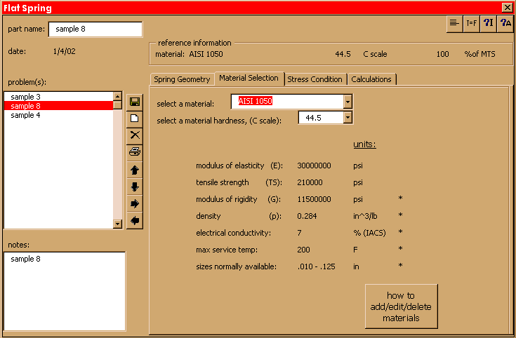Delete the problem using the X icon
Image resolution: width=516 pixels, height=338 pixels.
(135, 135)
